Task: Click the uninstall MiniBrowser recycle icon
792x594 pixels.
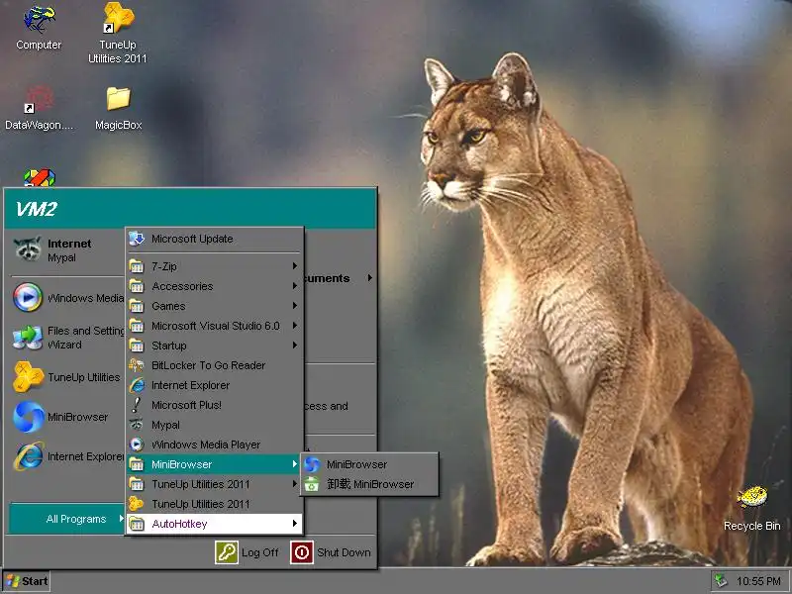Action: (x=312, y=484)
